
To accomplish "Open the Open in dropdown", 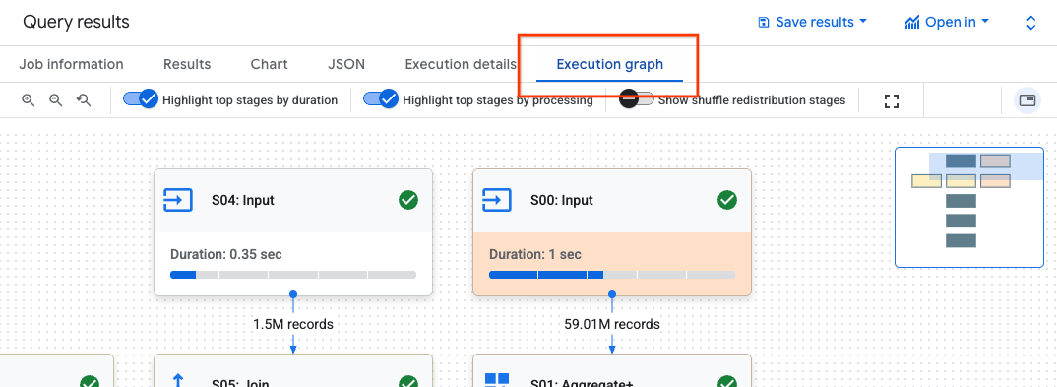I will [x=947, y=23].
